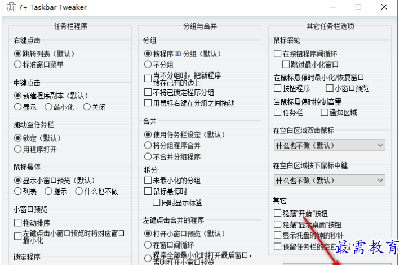Open 在空白区域双击鼠标 dropdown
The image size is (404, 265).
[330, 145]
